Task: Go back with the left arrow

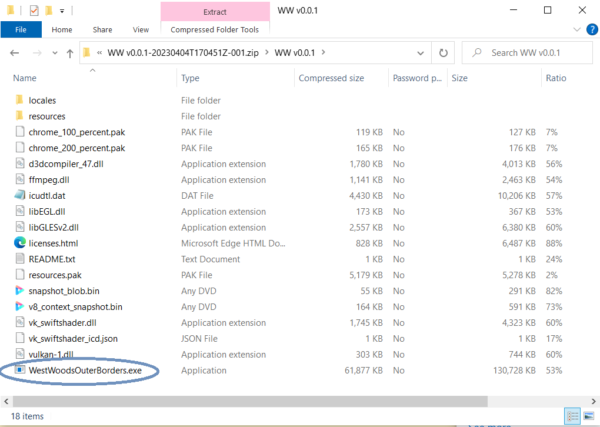Action: tap(15, 53)
